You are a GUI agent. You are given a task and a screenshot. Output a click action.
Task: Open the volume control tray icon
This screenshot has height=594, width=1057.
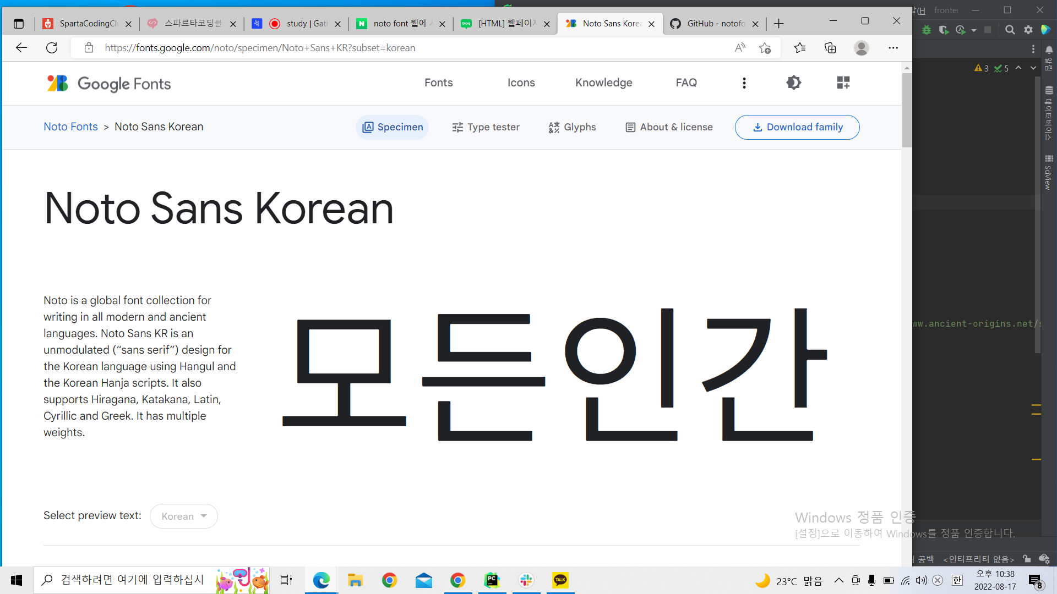tap(921, 580)
